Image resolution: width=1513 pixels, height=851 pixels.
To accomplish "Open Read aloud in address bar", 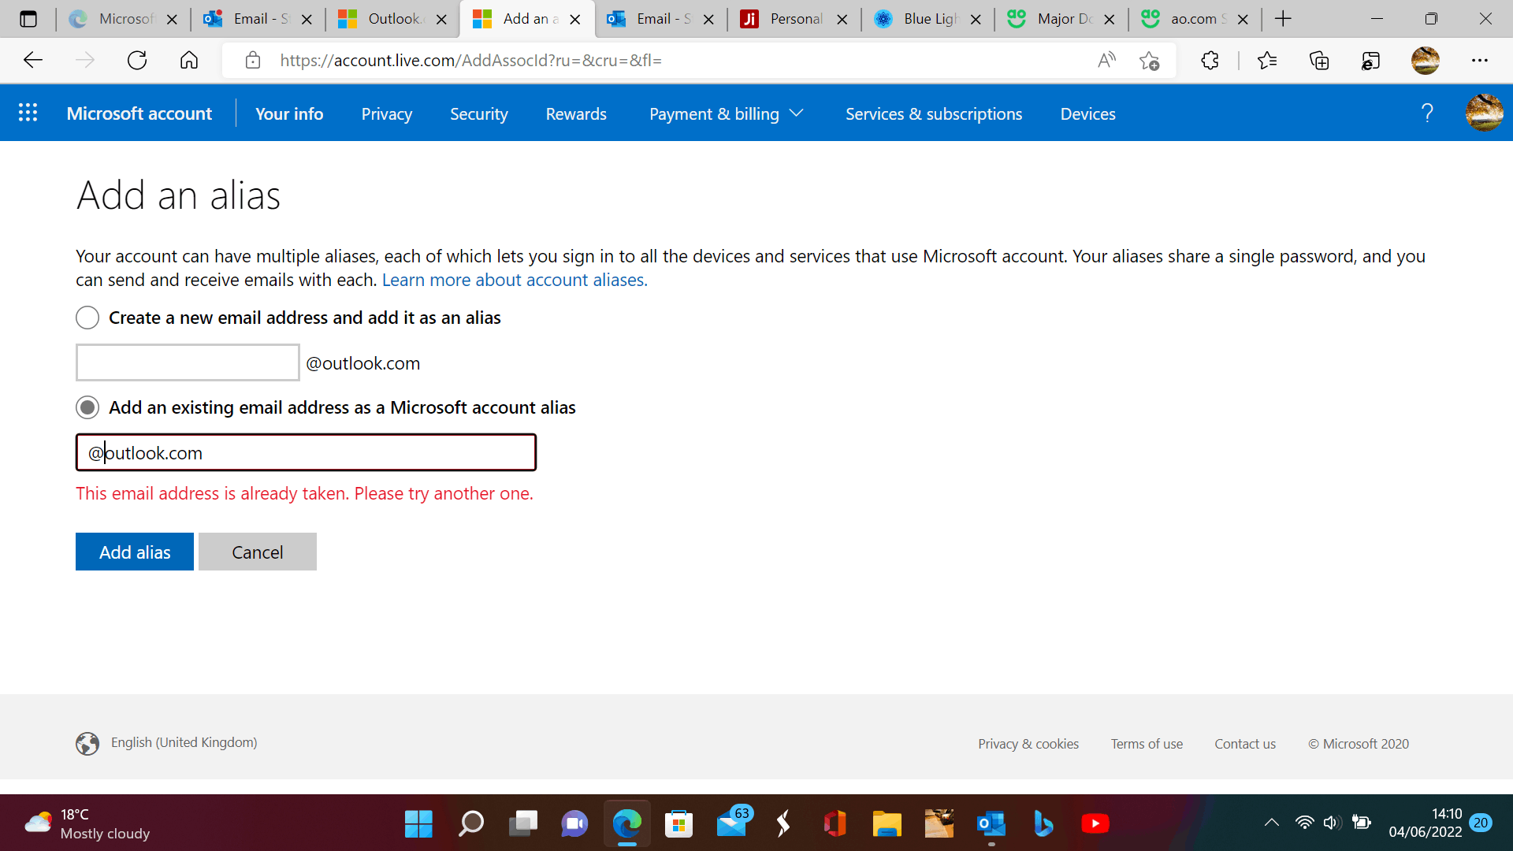I will pos(1106,60).
